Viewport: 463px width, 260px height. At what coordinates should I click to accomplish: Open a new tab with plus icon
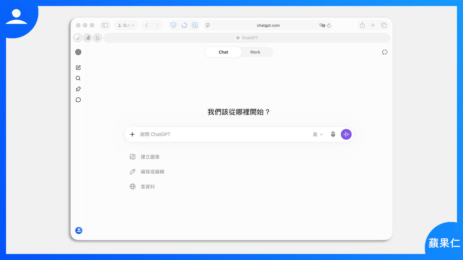[x=373, y=25]
